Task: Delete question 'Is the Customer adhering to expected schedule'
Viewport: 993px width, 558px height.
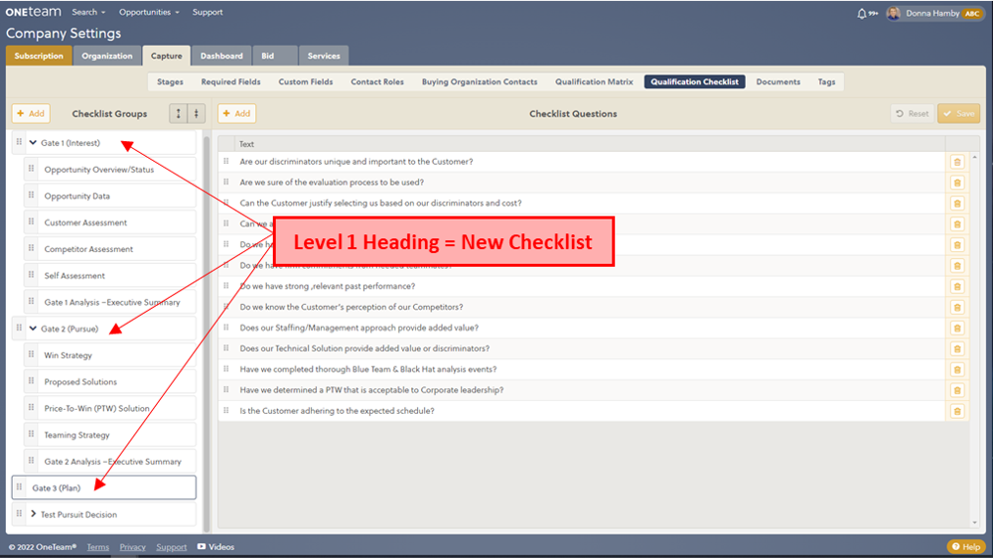Action: pos(957,411)
